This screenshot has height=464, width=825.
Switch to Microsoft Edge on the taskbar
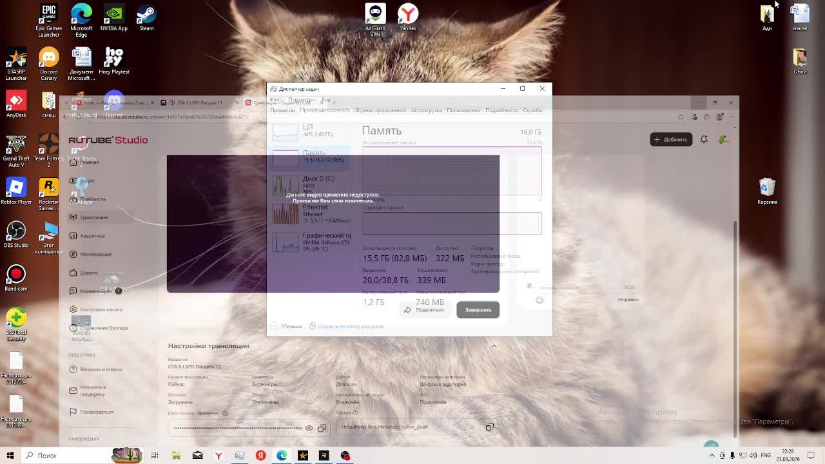pyautogui.click(x=282, y=456)
